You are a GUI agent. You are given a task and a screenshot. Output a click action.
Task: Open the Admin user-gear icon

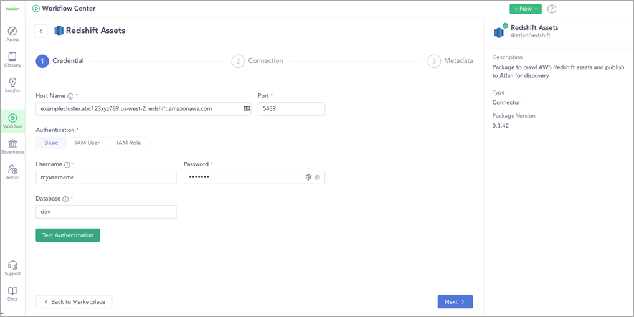[12, 169]
